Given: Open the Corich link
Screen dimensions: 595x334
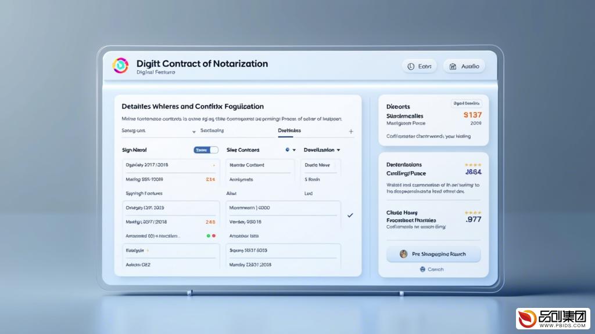Looking at the screenshot, I should point(432,269).
